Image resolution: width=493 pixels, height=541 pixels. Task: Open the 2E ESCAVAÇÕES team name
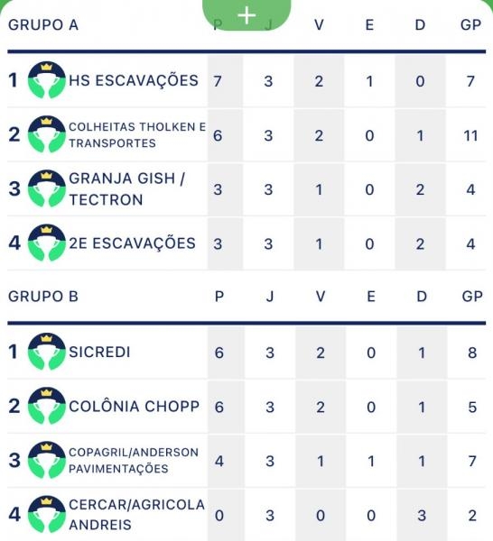coord(132,243)
